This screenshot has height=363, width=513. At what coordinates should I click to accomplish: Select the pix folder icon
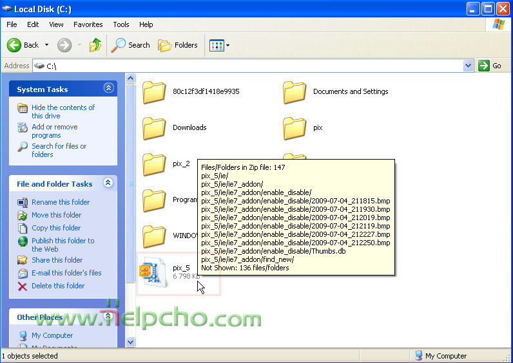(294, 129)
